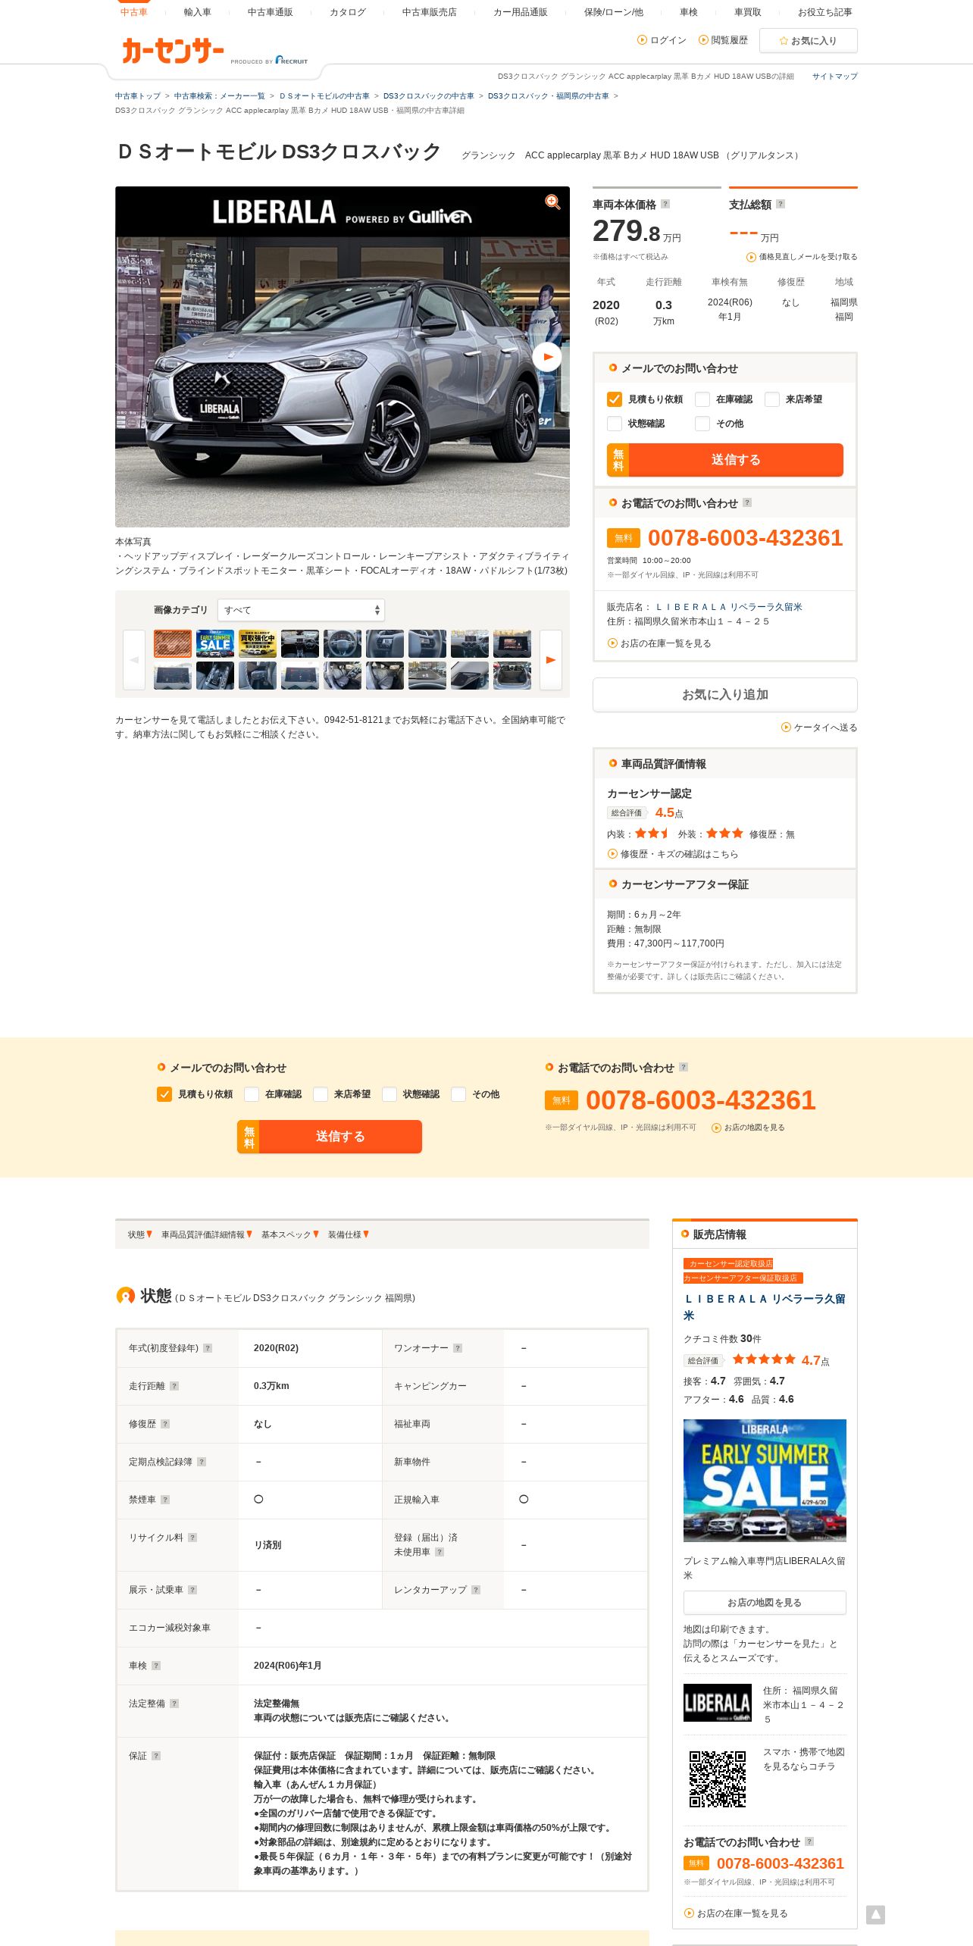973x1946 pixels.
Task: Click help icon beside 車両本体価格
Action: pos(665,204)
